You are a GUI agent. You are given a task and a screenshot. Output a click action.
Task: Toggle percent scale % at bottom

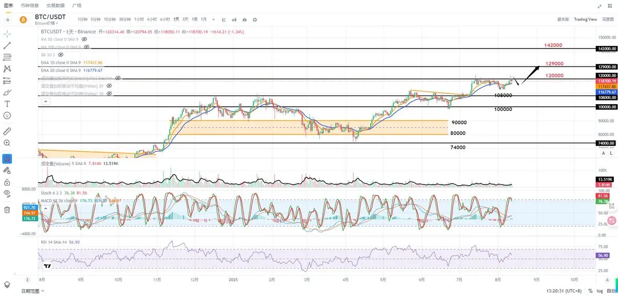pyautogui.click(x=590, y=291)
